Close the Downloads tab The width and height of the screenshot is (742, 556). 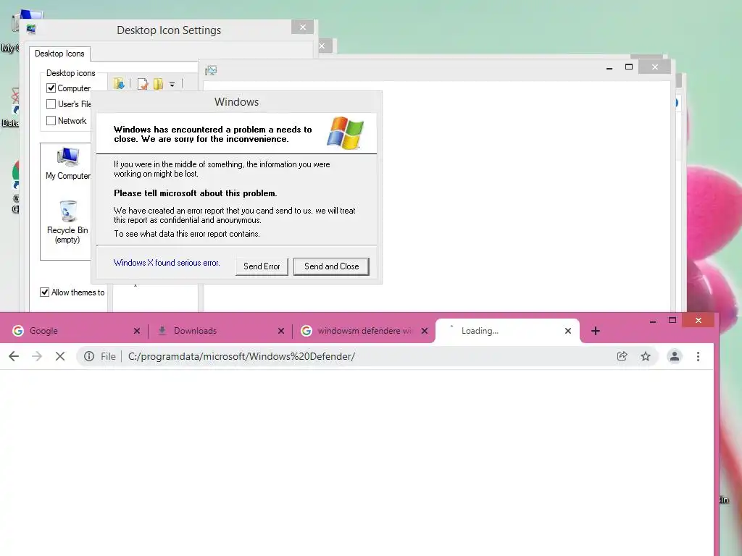tap(281, 331)
